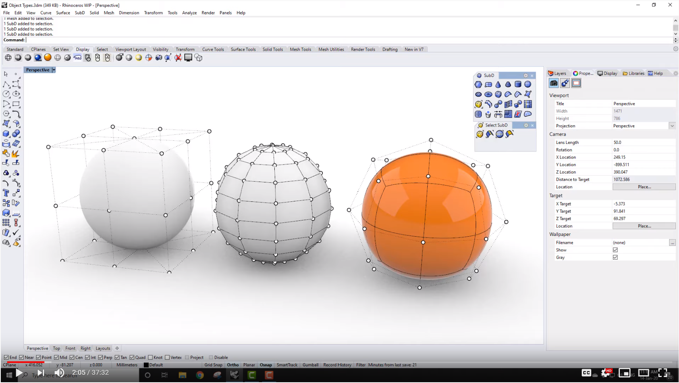Viewport: 679px width, 383px height.
Task: Open the viewport camera properties icon
Action: (554, 83)
